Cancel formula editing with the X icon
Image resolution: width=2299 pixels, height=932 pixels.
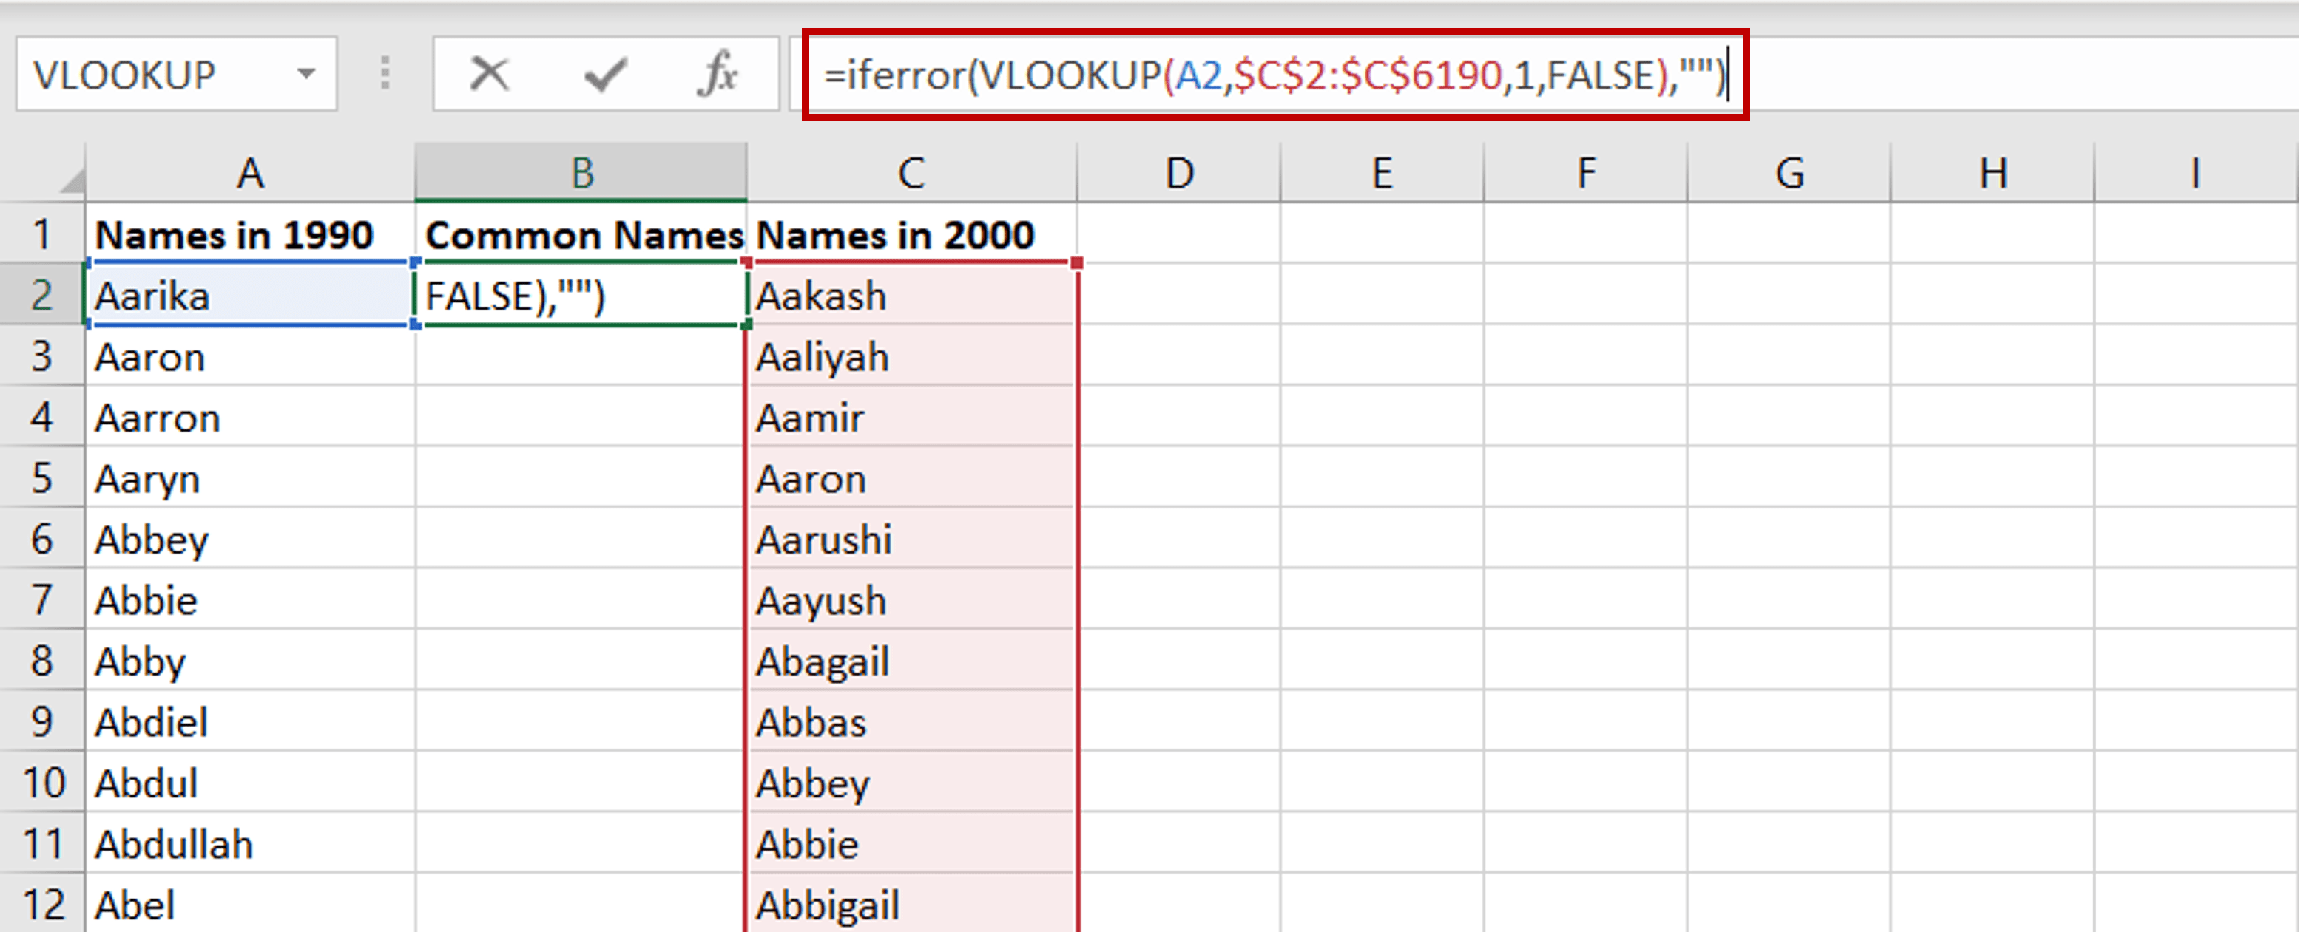(488, 75)
